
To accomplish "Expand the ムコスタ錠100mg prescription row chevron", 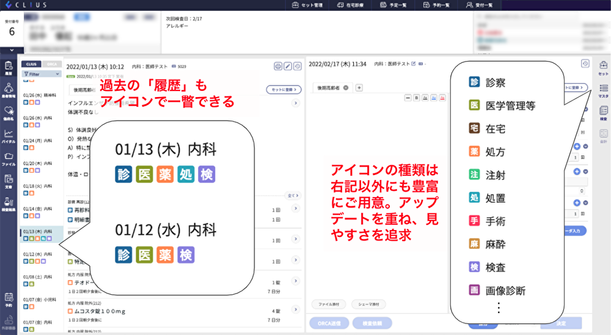I will click(296, 309).
